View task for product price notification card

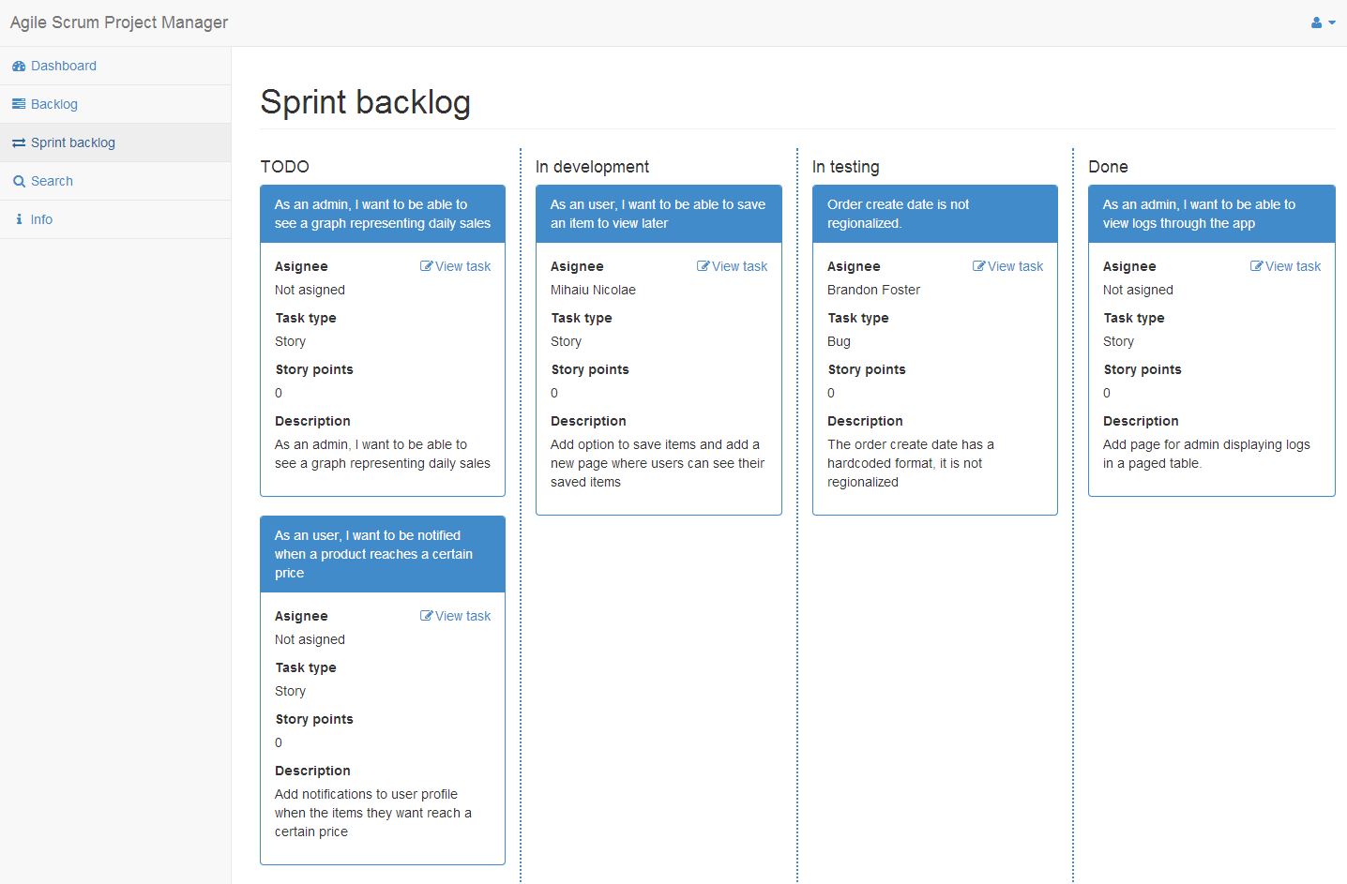(456, 616)
